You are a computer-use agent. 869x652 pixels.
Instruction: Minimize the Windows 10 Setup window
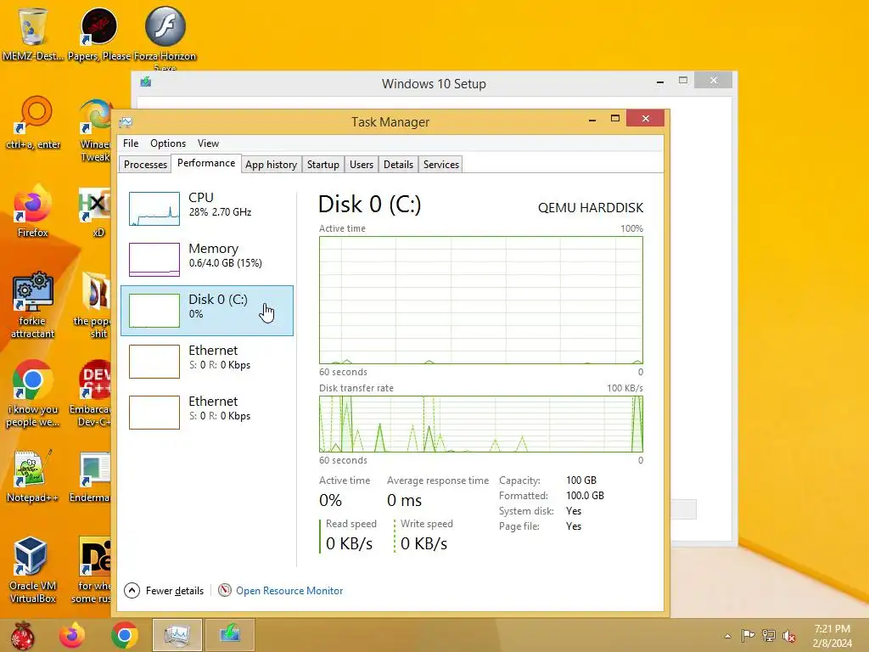pos(659,81)
